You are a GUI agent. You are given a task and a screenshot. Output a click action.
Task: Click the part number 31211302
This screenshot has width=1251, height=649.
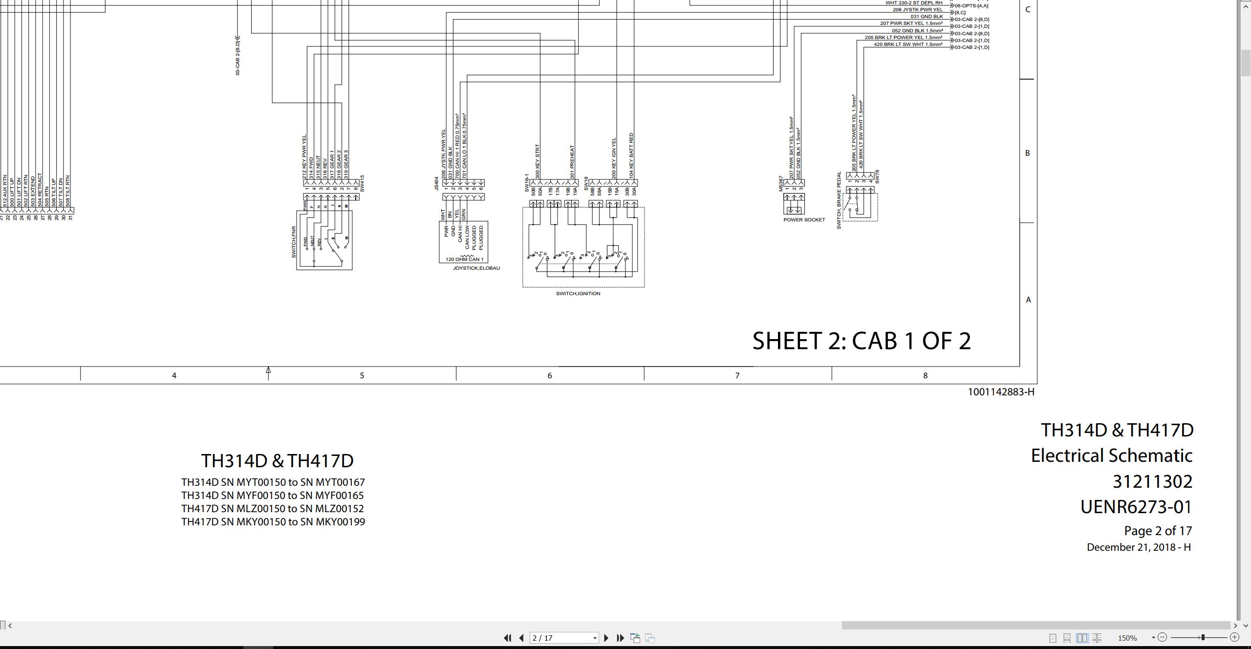click(x=1153, y=482)
